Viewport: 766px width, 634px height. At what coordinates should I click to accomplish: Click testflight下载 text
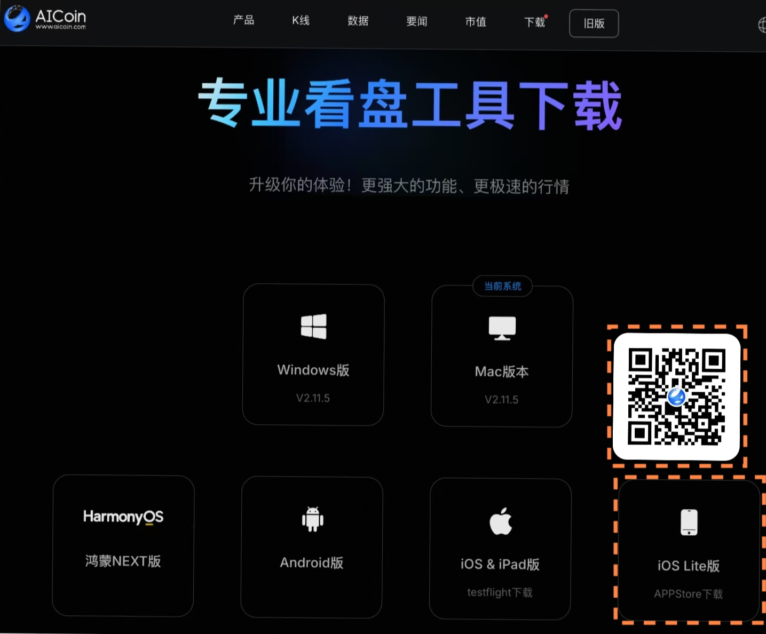click(x=500, y=592)
